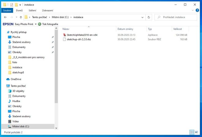Screen dimensions: 202x137
Task: Refresh the instalace folder view
Action: [149, 17]
